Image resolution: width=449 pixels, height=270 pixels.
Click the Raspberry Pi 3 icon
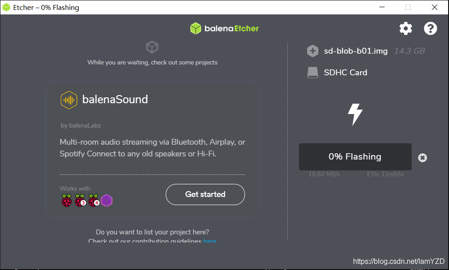point(80,200)
